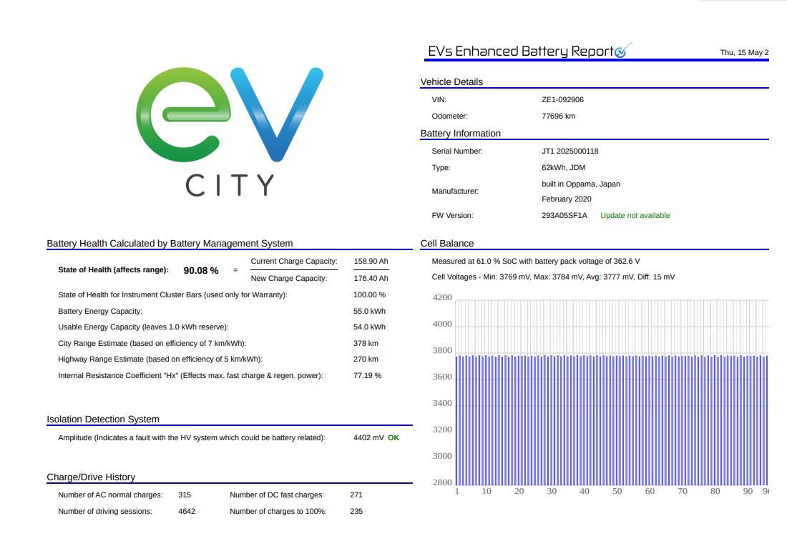Screen dimensions: 787x541
Task: Click the 4200 label on chart axis
Action: pyautogui.click(x=441, y=297)
